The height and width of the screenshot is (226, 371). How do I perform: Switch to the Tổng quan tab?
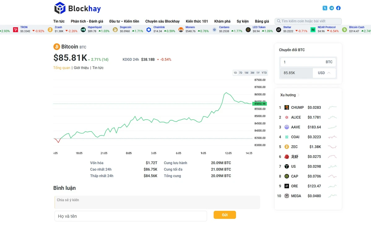tap(62, 68)
